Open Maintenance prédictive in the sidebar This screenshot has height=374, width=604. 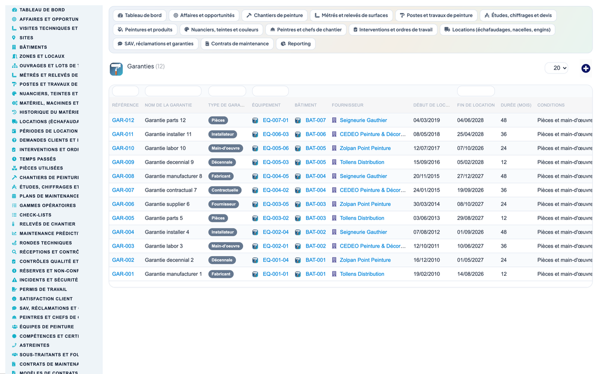49,234
